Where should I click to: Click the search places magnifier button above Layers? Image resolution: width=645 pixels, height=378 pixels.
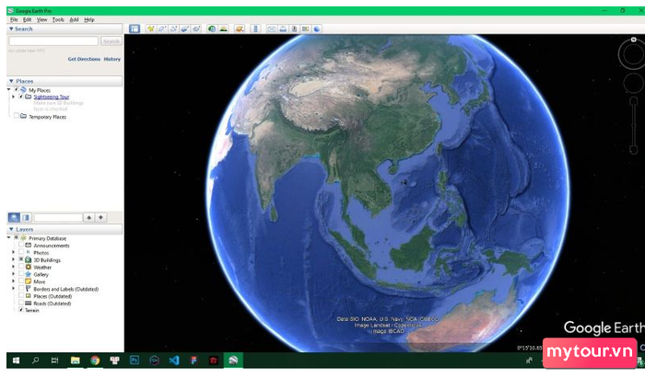tap(14, 217)
